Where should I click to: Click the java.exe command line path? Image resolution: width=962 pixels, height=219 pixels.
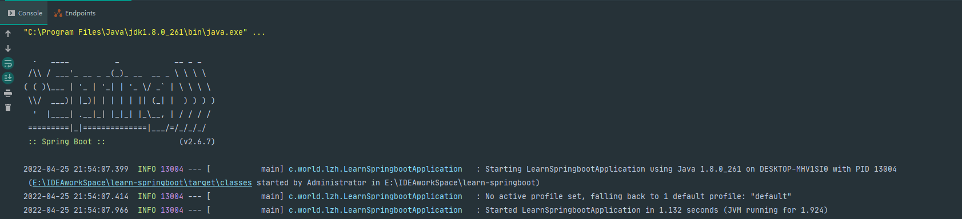pyautogui.click(x=135, y=33)
